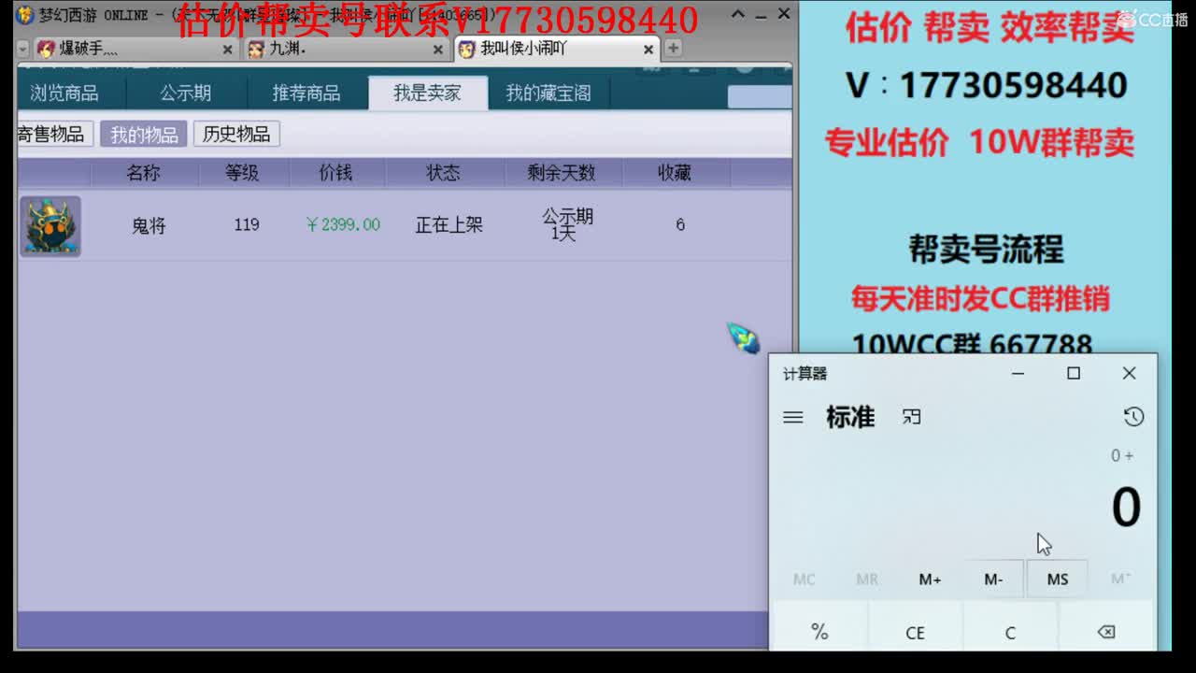The image size is (1196, 673).
Task: Open the 推荐商品 tab
Action: [x=306, y=93]
